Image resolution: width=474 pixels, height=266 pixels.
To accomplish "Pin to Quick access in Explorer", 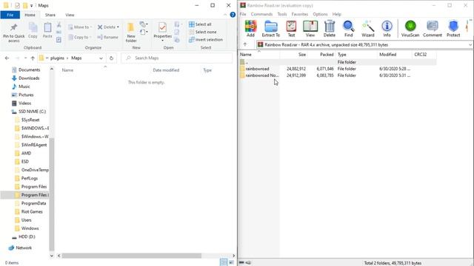I will click(13, 33).
